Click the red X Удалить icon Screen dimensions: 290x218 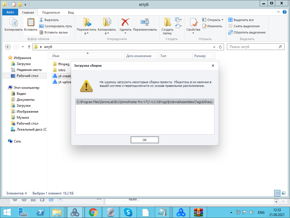click(x=125, y=22)
